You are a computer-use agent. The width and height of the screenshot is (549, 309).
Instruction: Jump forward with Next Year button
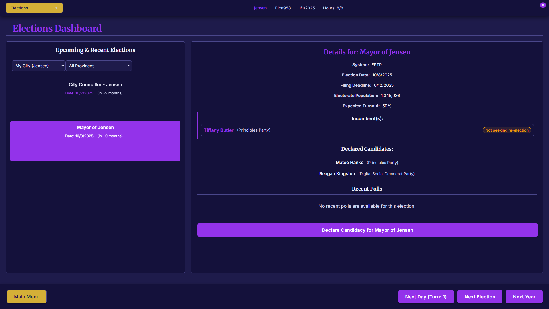tap(524, 297)
